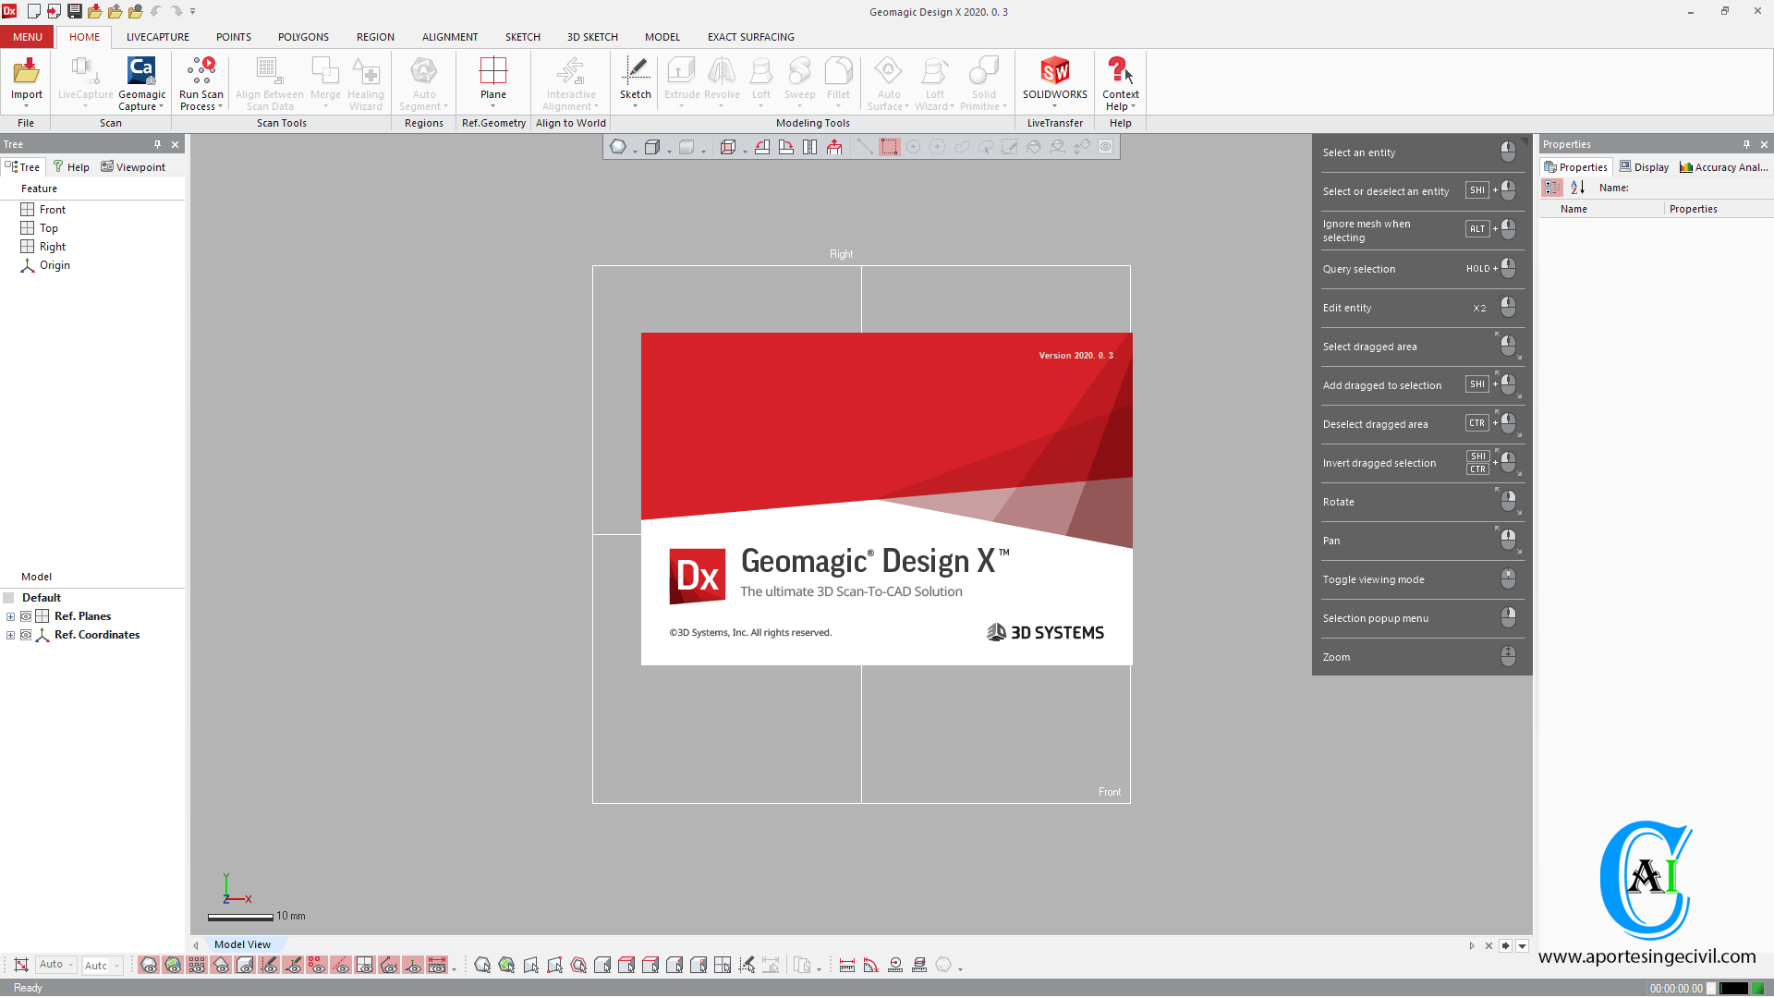Open mesh display mode dropdown arrow
Screen dimensions: 1774x998
click(635, 151)
